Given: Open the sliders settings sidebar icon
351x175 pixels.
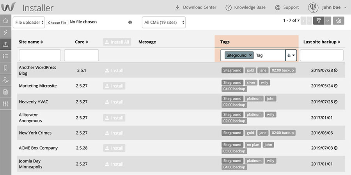Looking at the screenshot, I should point(5,103).
